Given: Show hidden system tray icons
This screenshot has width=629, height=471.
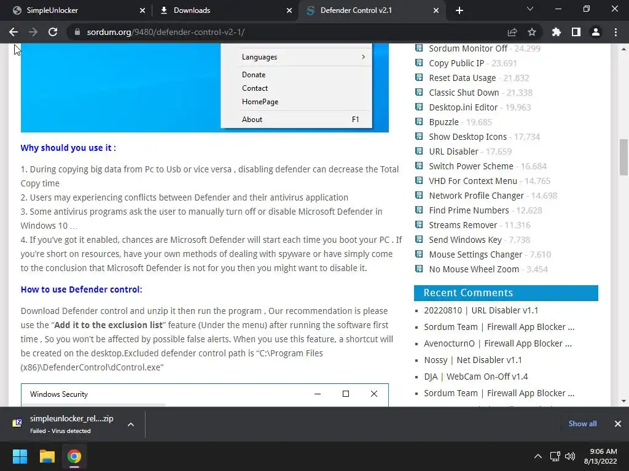Looking at the screenshot, I should (x=538, y=456).
